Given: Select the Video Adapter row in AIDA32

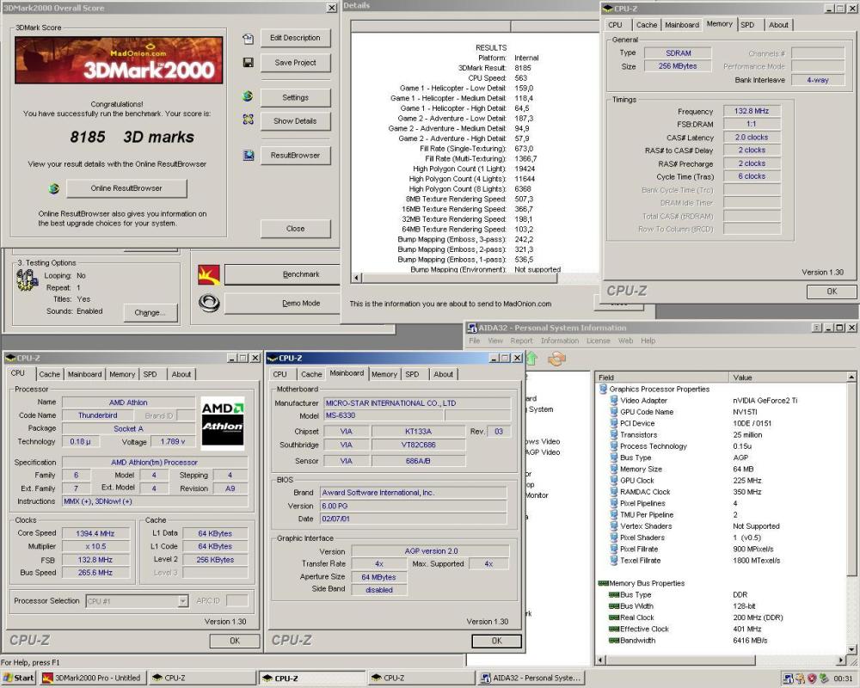Looking at the screenshot, I should coord(643,401).
